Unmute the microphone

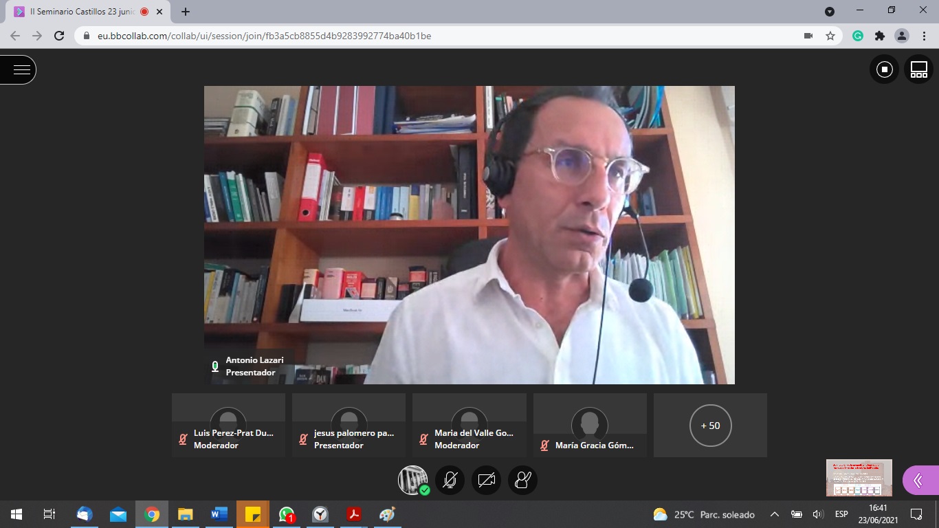450,480
